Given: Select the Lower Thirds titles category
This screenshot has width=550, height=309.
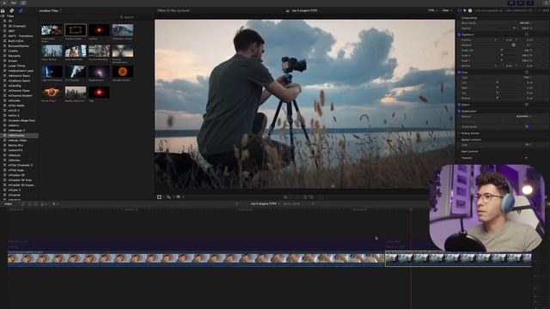Looking at the screenshot, I should pyautogui.click(x=16, y=66).
